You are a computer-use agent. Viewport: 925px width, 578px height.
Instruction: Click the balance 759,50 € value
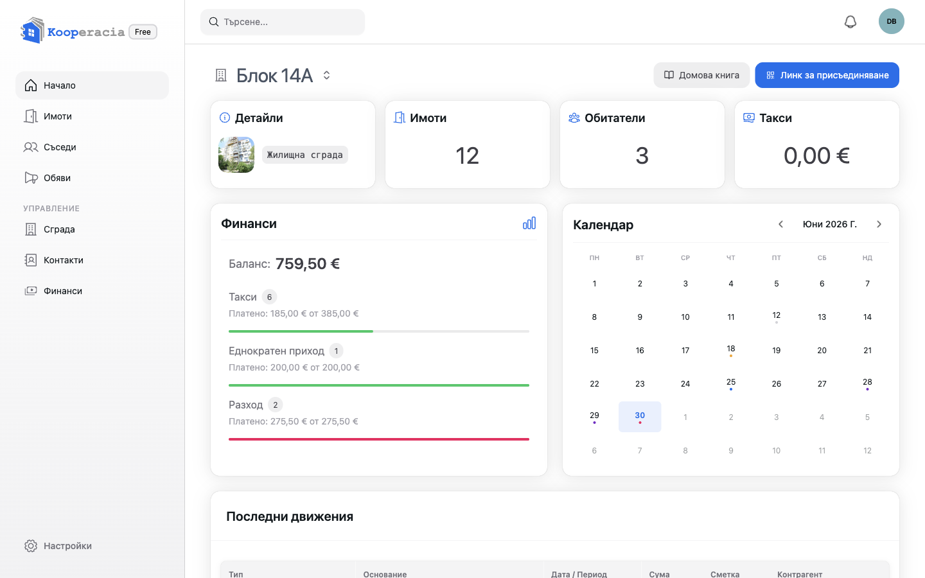(308, 263)
